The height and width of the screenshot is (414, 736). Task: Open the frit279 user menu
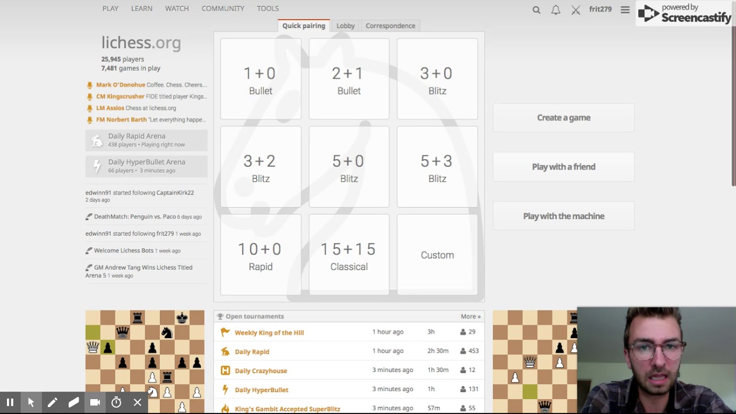point(600,9)
